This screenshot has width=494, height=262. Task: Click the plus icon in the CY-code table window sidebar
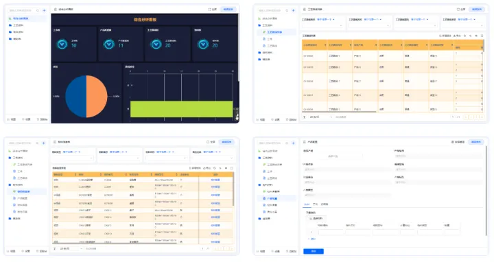point(293,10)
